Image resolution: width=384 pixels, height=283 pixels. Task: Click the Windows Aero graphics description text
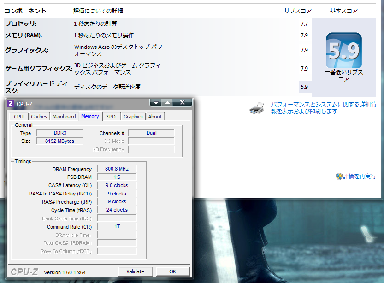coord(118,50)
